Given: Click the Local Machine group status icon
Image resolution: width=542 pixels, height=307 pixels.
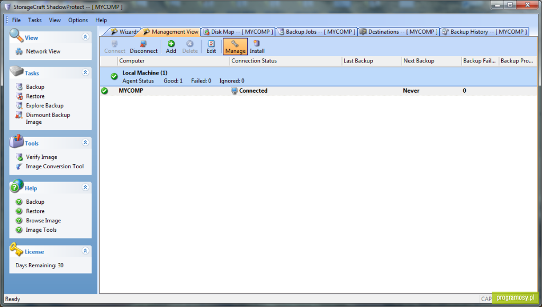Looking at the screenshot, I should [x=114, y=76].
